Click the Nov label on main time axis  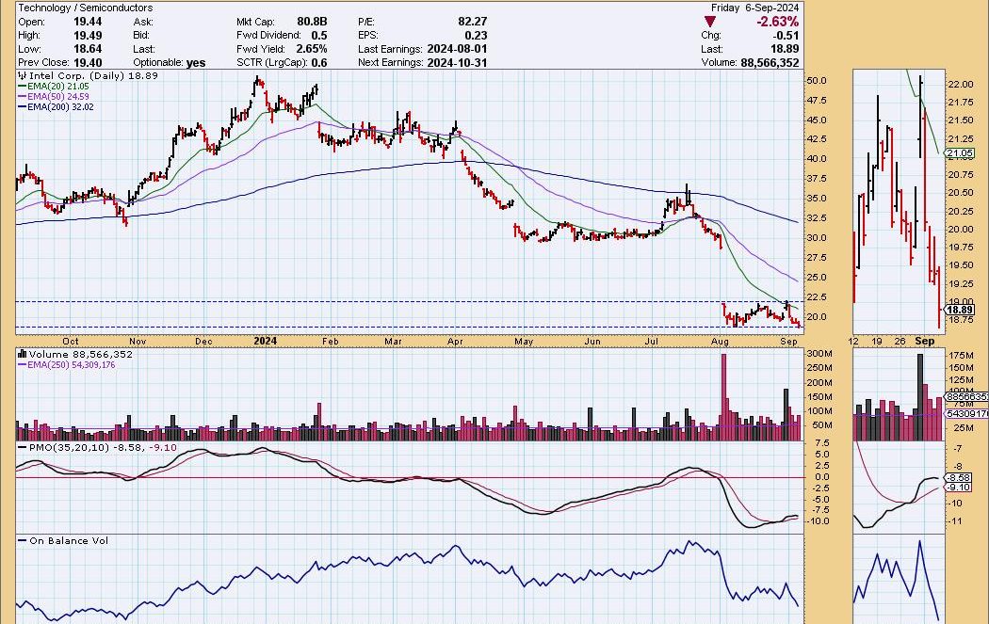(x=138, y=342)
